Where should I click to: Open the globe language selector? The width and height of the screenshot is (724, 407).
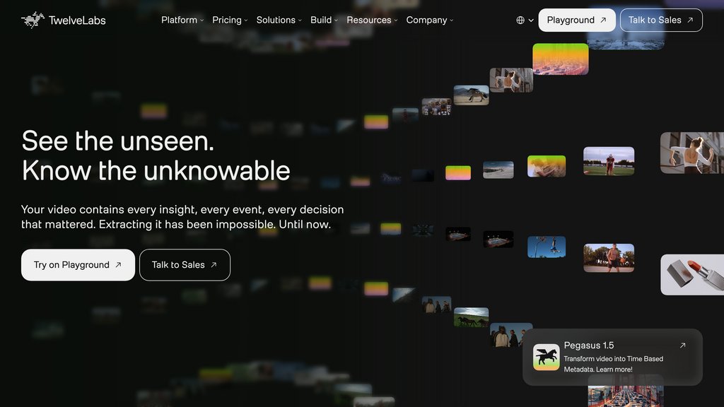525,20
